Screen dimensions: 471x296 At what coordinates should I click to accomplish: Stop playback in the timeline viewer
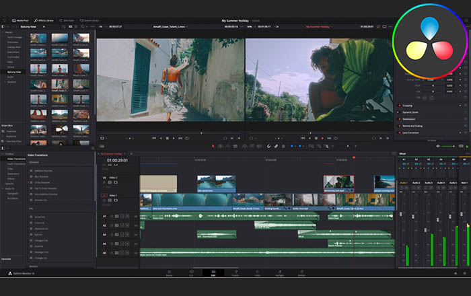[316, 138]
